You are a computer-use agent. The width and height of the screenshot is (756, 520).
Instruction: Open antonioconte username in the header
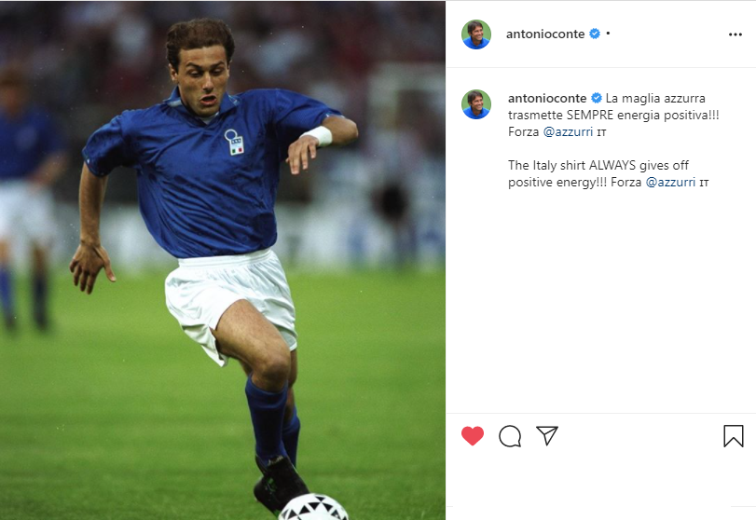pyautogui.click(x=545, y=34)
